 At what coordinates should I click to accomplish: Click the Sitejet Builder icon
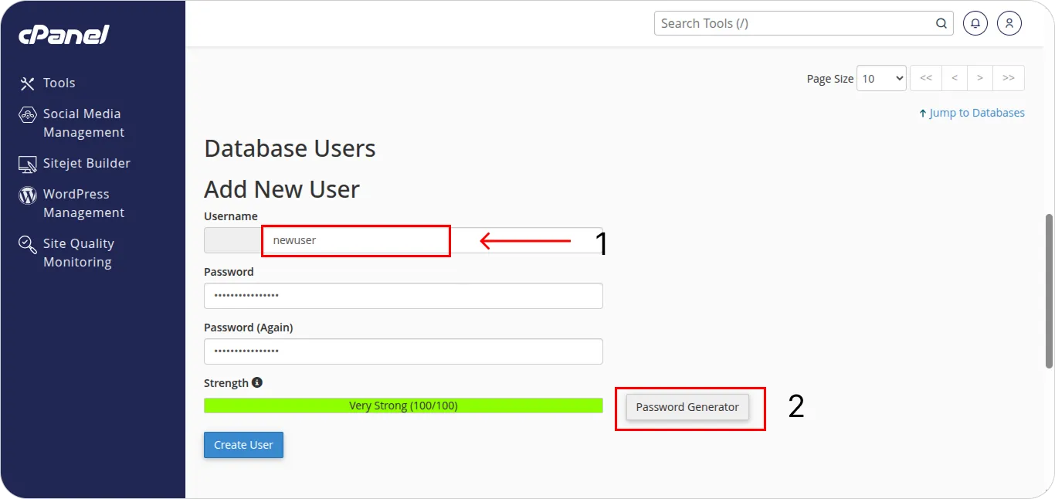tap(28, 164)
